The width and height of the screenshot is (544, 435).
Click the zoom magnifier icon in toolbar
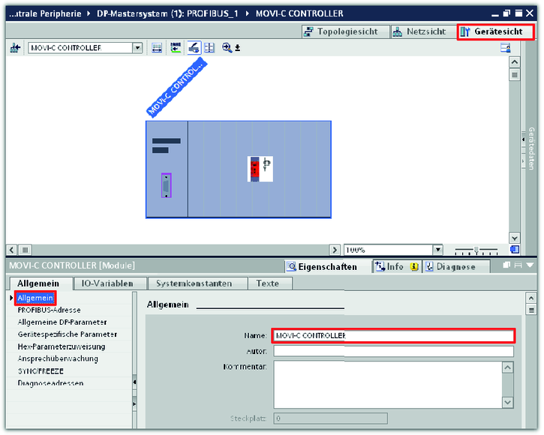[227, 47]
